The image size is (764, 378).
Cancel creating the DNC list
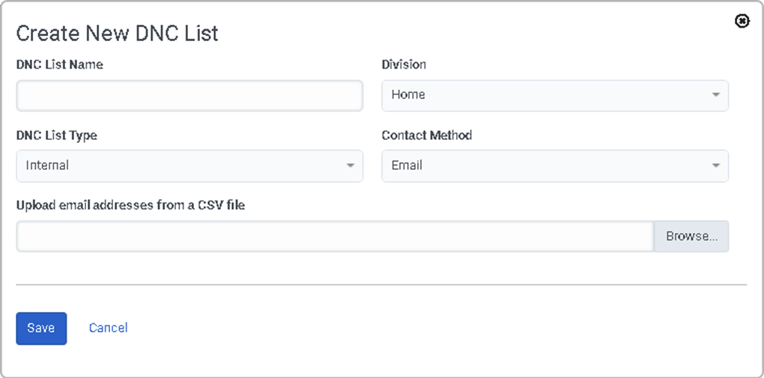pyautogui.click(x=108, y=329)
